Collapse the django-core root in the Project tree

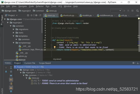[5, 19]
